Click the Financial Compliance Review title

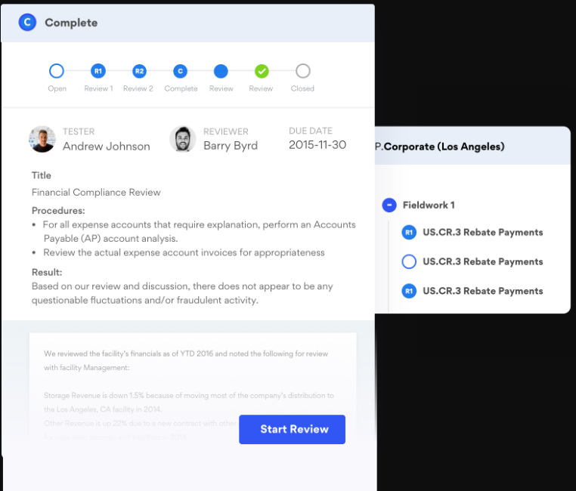(x=96, y=193)
